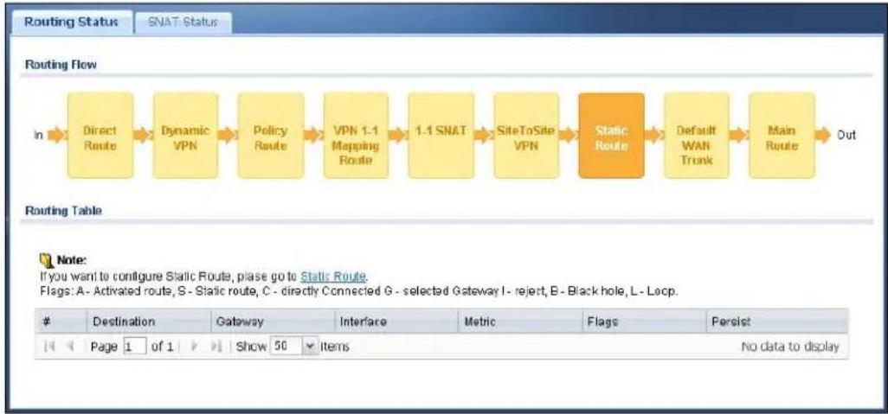
Task: Click the Direct Route flow box
Action: click(100, 136)
